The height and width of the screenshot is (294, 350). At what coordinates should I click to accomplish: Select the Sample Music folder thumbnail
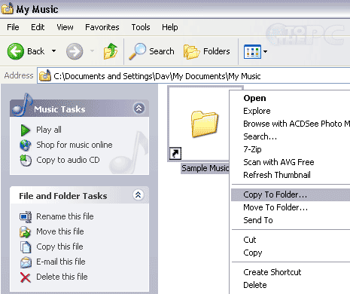click(x=199, y=124)
